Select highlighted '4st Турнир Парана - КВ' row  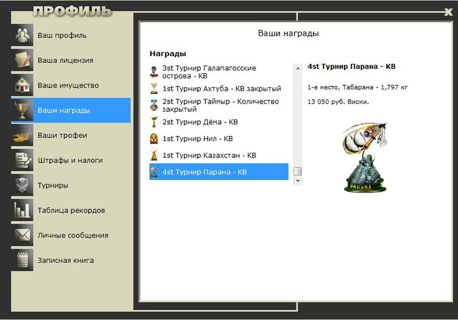coord(219,172)
